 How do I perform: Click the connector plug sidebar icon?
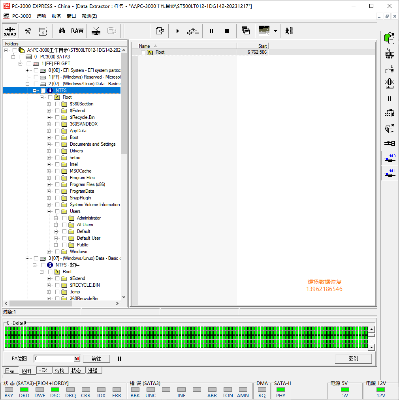click(390, 144)
